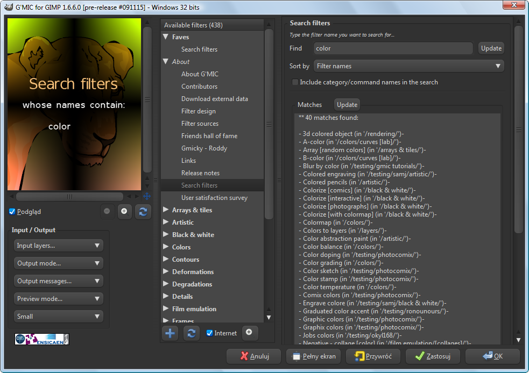This screenshot has width=529, height=373.
Task: Click the blue move-cross icon under preview
Action: pyautogui.click(x=147, y=196)
